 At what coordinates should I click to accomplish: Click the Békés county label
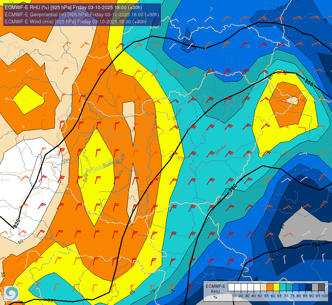click(221, 150)
